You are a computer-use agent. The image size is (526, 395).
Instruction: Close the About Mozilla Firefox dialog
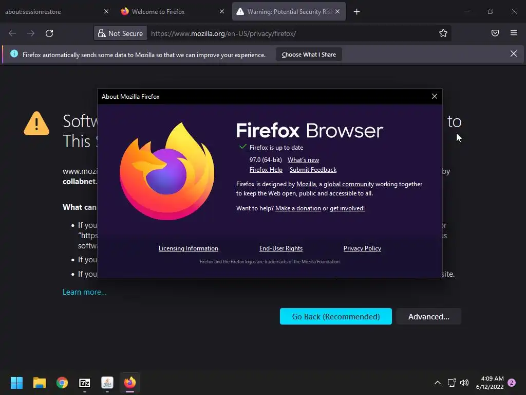435,96
